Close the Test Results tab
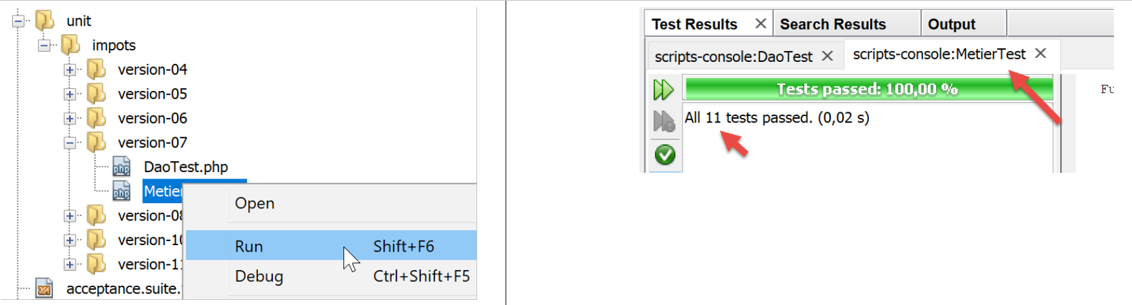The width and height of the screenshot is (1132, 305). pos(761,24)
